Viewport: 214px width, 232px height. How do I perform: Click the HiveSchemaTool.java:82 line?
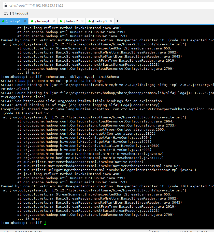(90, 154)
